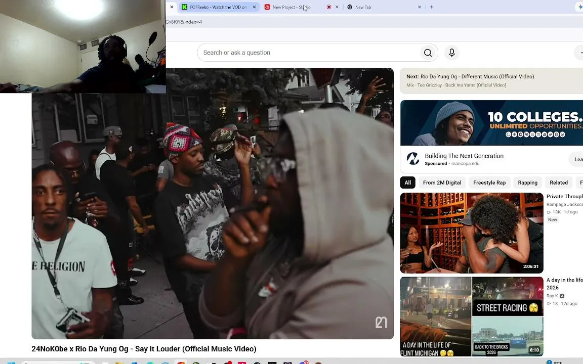Close the New Project - Studio tab
This screenshot has width=583, height=364.
coord(337,7)
